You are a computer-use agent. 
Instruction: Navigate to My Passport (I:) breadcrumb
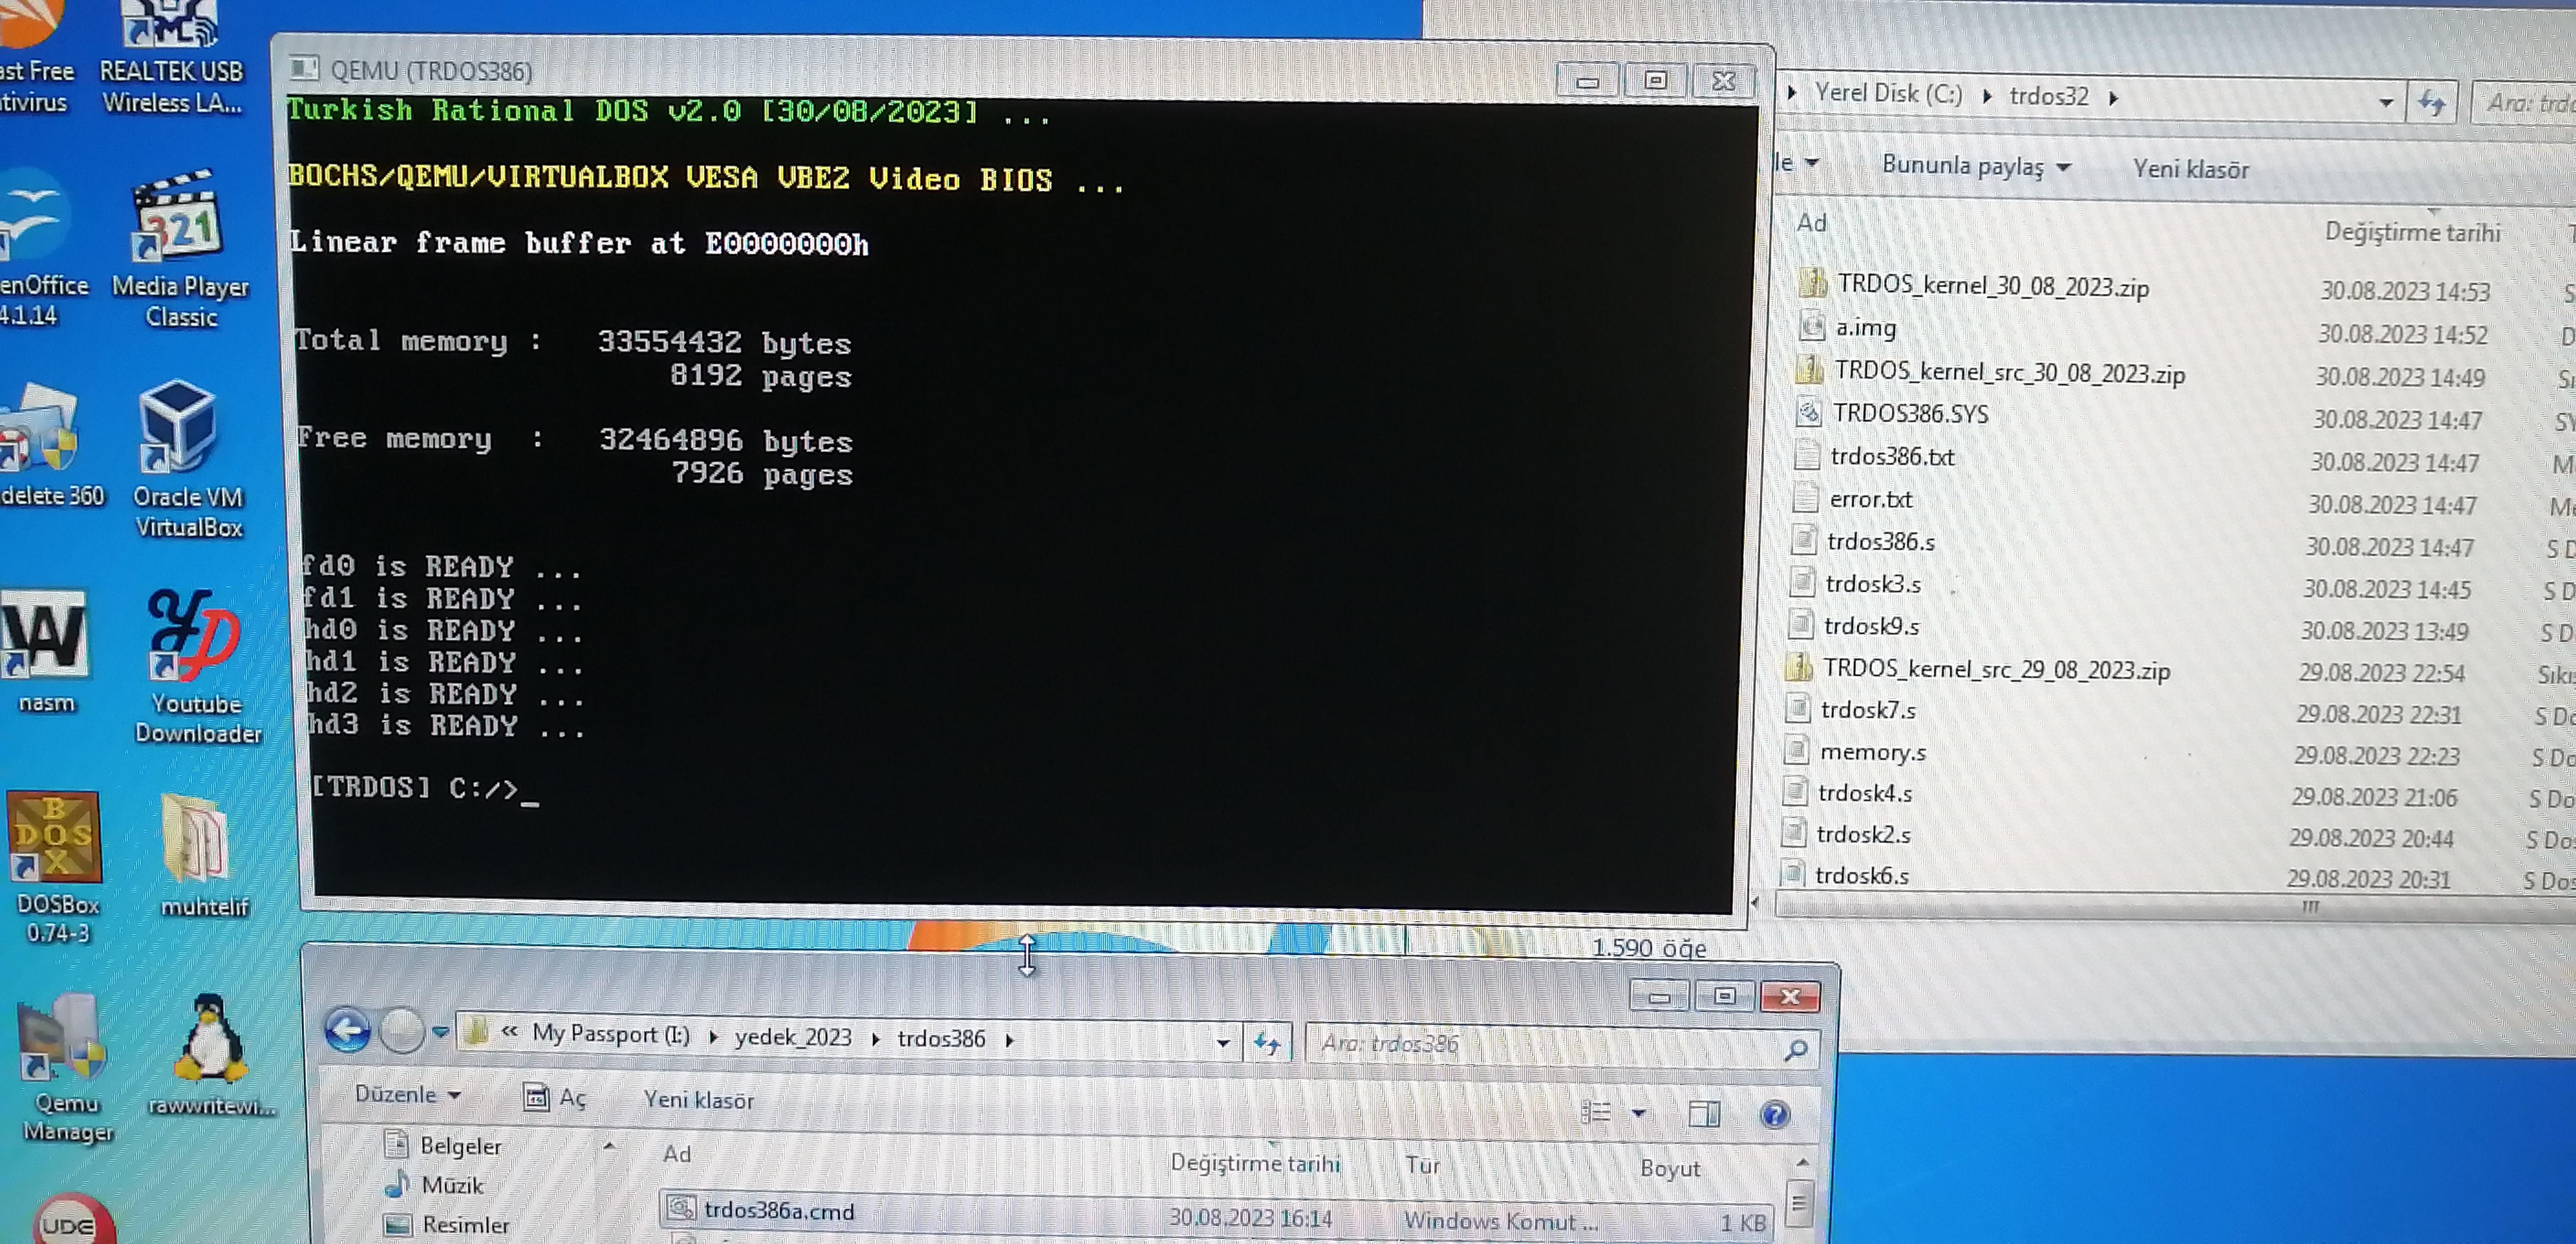(610, 1033)
